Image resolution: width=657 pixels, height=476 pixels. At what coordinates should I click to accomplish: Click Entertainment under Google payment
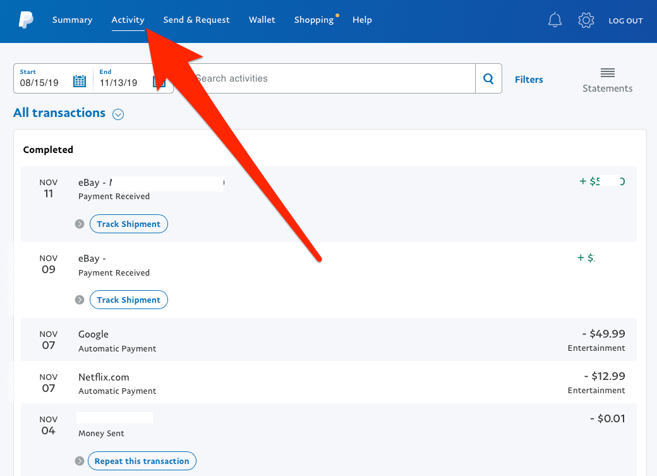[x=596, y=348]
